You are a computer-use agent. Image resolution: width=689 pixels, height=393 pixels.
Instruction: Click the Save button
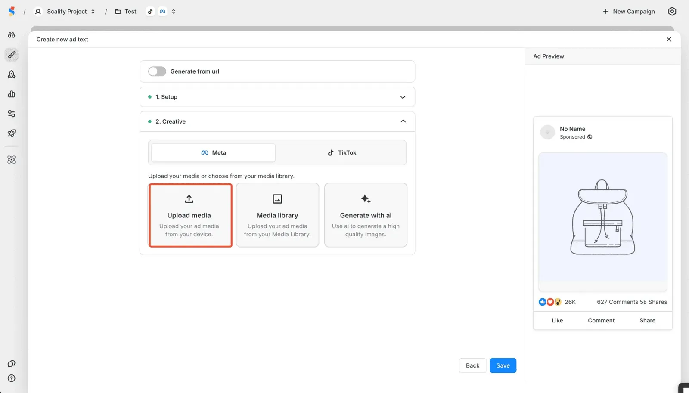[503, 365]
